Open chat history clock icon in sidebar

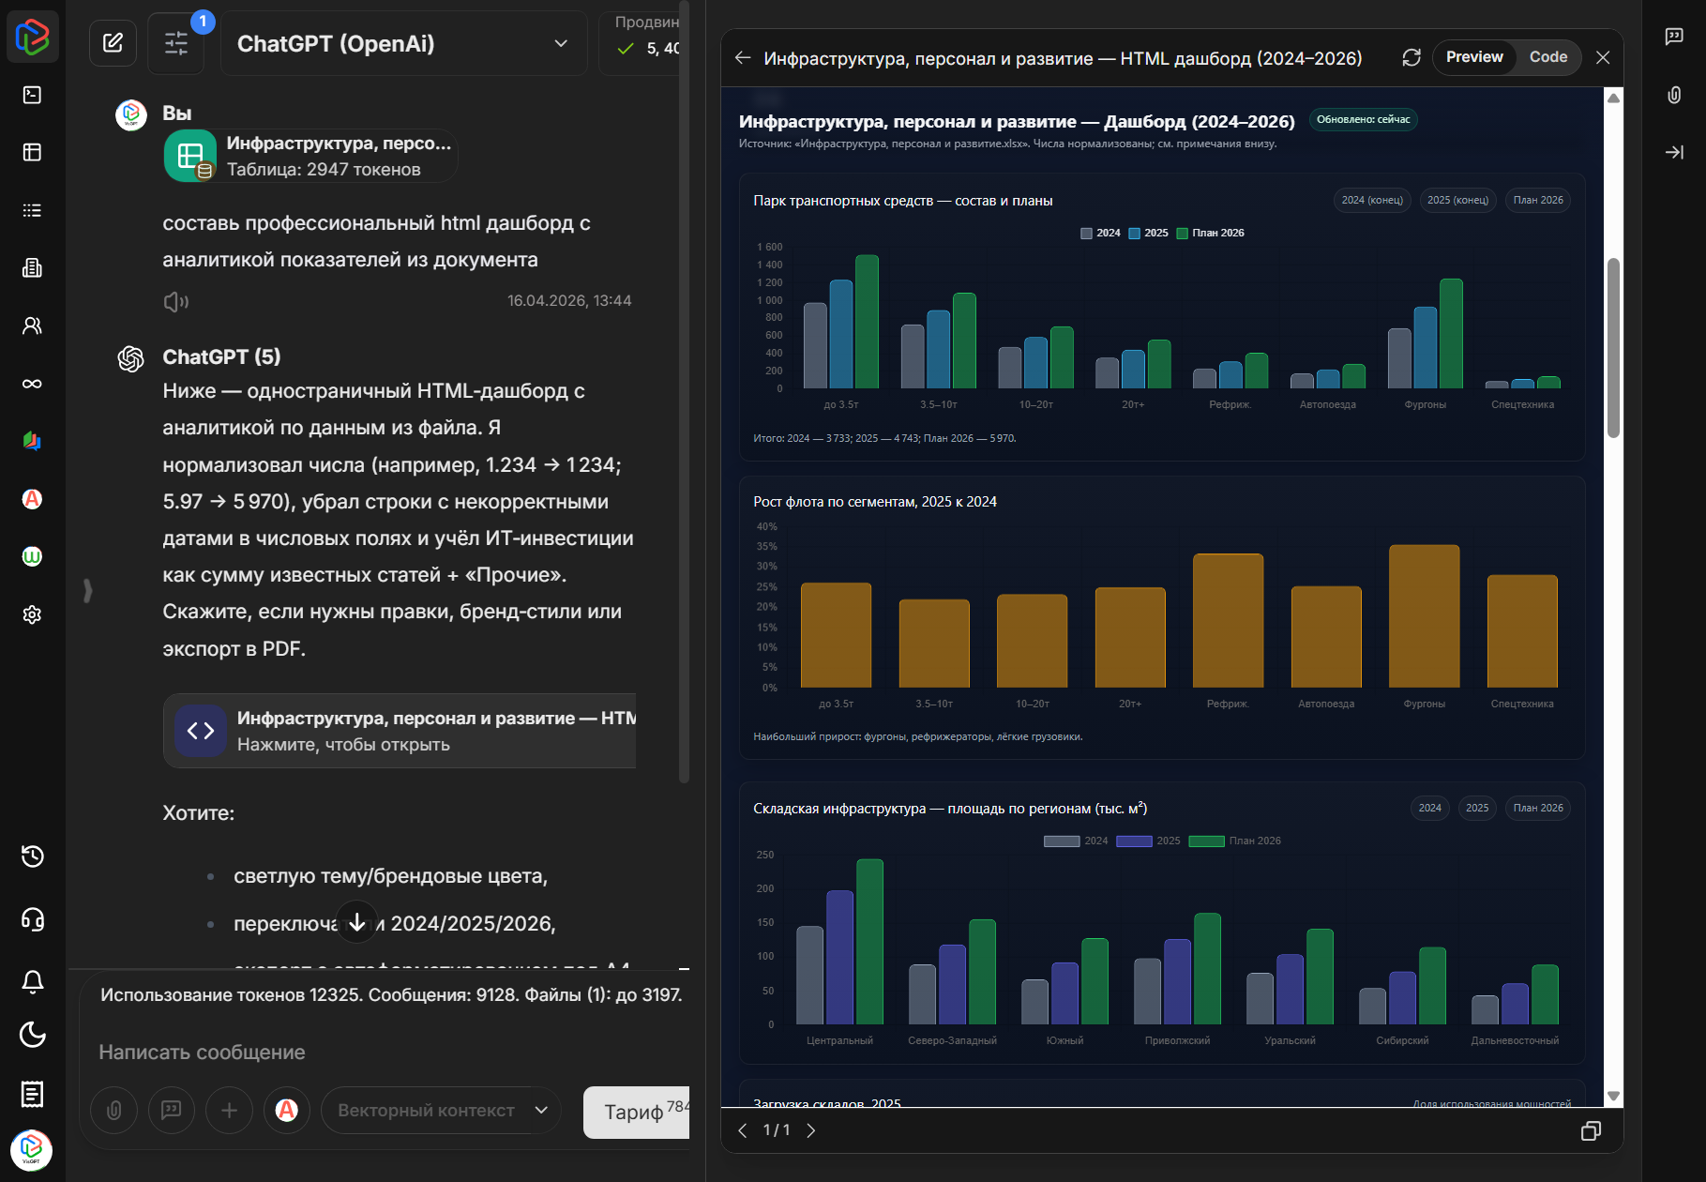(x=32, y=856)
